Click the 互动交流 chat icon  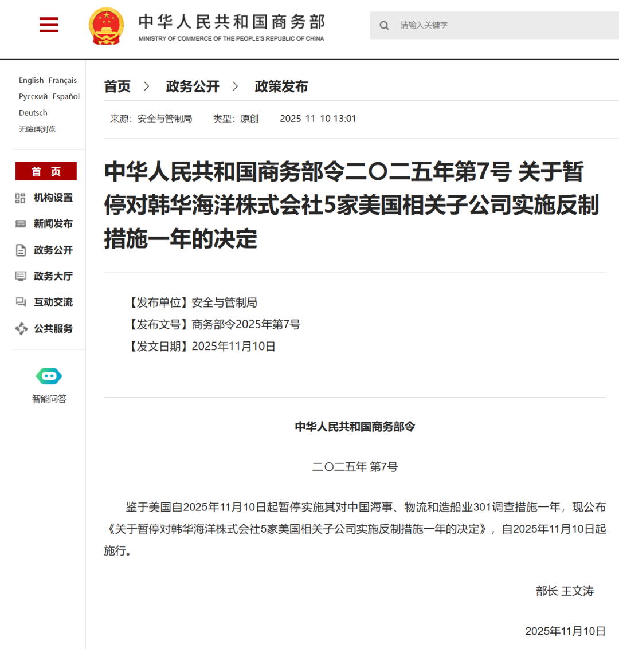tap(21, 302)
